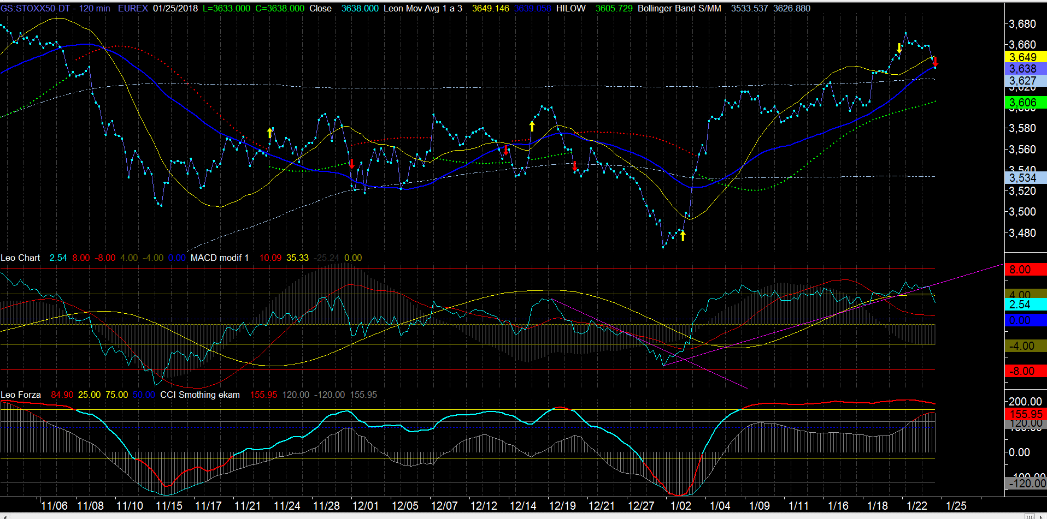Click the 3626.880 Bollinger value
The width and height of the screenshot is (1047, 519).
pyautogui.click(x=792, y=8)
